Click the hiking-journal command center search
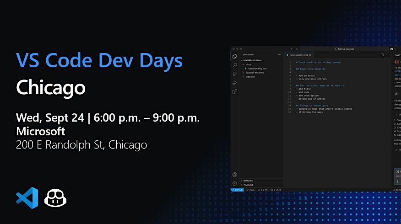401x224 pixels. click(x=344, y=49)
